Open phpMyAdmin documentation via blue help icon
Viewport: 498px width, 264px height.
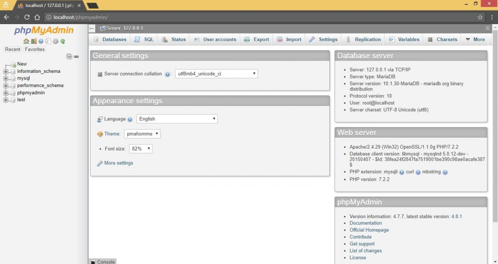[41, 41]
